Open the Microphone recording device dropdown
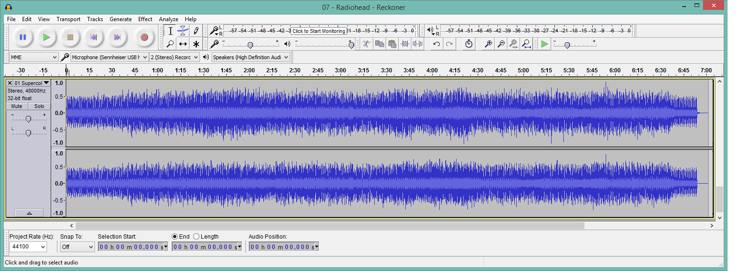The width and height of the screenshot is (750, 271). click(110, 57)
